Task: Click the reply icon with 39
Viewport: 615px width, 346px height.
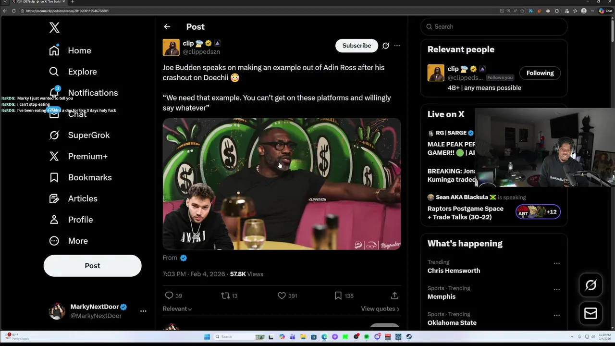Action: tap(169, 296)
